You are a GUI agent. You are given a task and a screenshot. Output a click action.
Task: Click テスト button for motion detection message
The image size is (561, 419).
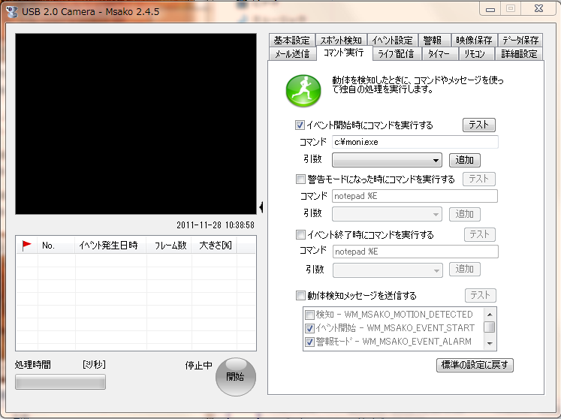480,296
